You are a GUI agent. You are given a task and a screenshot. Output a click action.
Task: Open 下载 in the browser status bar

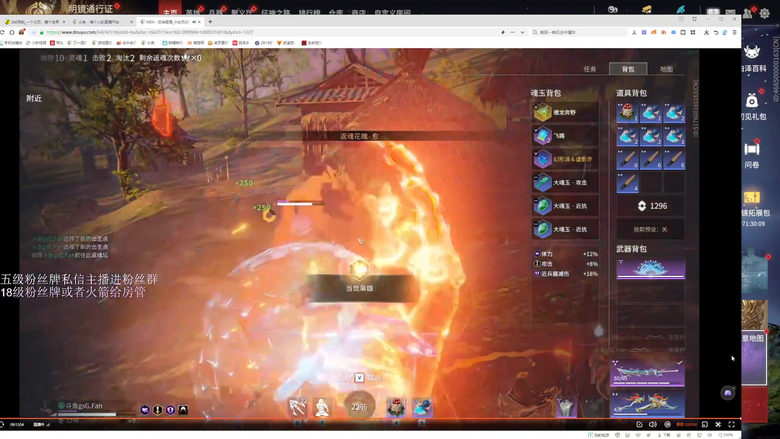point(664,435)
